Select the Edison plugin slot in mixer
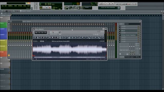This screenshot has height=92, width=164. 129,31
